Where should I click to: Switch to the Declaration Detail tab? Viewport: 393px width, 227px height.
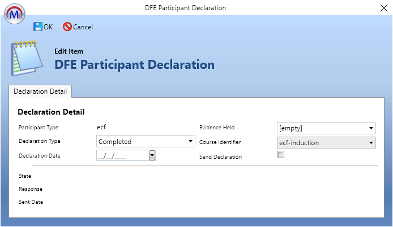click(40, 91)
